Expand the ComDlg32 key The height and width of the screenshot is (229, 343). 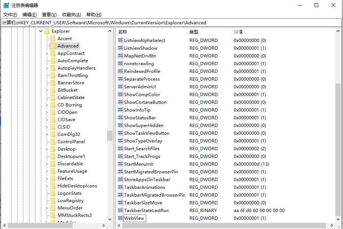coord(47,134)
